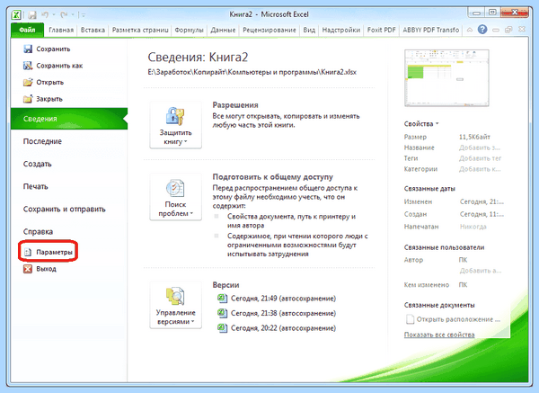
Task: Open the Файл tab
Action: pos(27,30)
